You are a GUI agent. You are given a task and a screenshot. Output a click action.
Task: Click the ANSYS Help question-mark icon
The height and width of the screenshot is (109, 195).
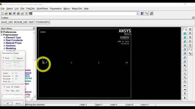point(26,13)
